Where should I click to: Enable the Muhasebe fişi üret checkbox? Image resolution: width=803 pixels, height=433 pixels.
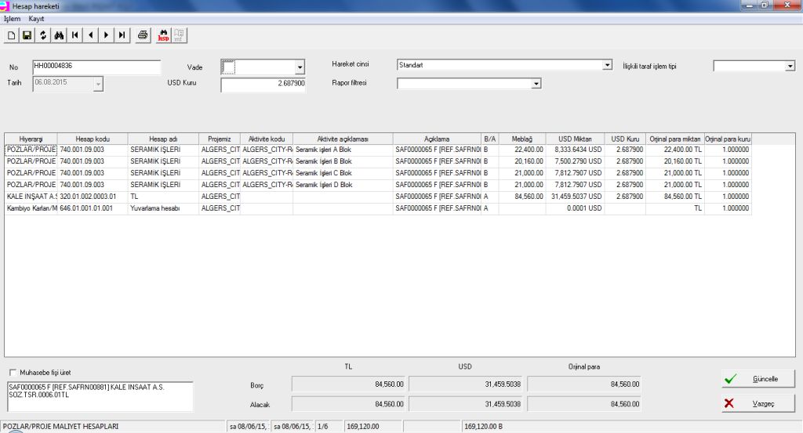pos(13,373)
